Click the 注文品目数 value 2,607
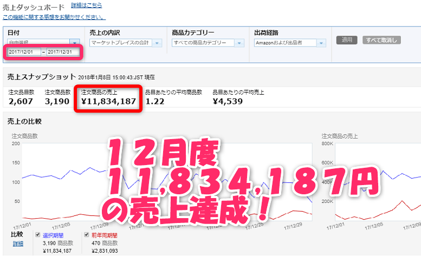The image size is (421, 256). [22, 101]
